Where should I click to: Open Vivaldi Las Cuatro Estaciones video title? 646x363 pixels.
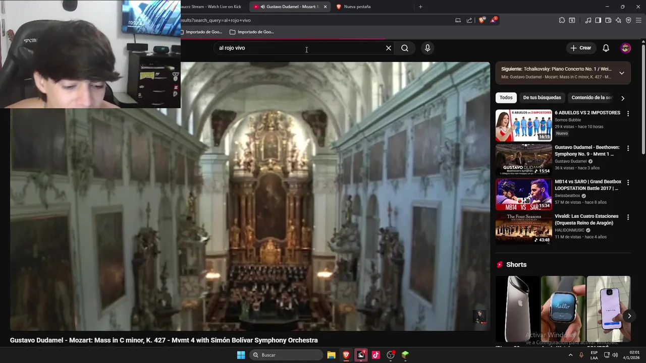[586, 219]
